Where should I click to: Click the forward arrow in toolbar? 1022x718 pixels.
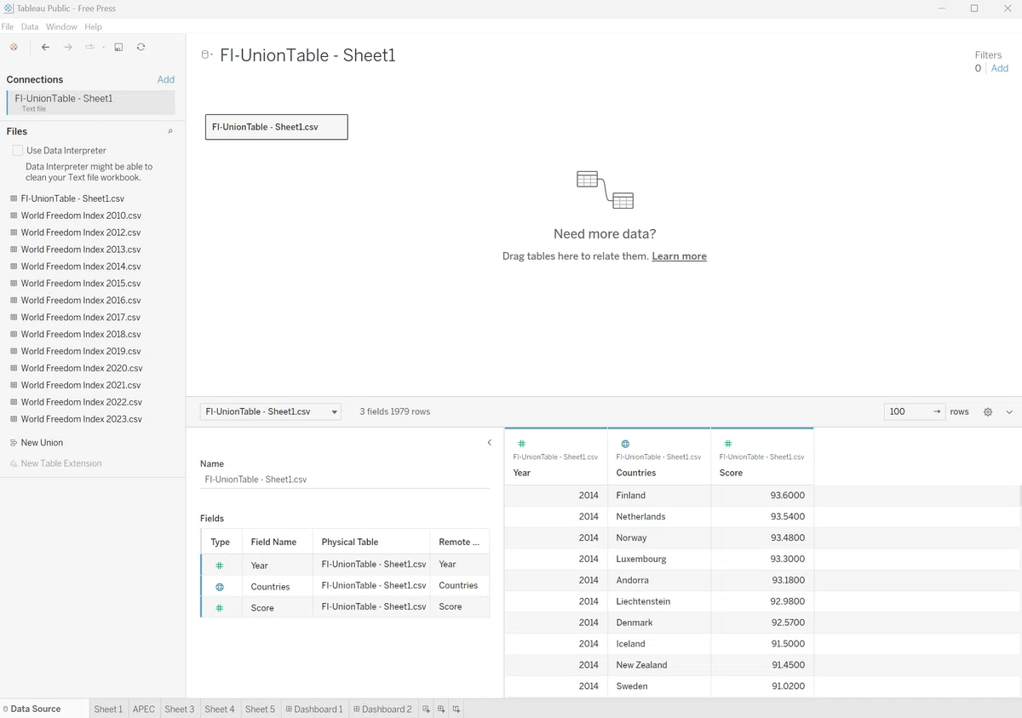click(x=68, y=47)
